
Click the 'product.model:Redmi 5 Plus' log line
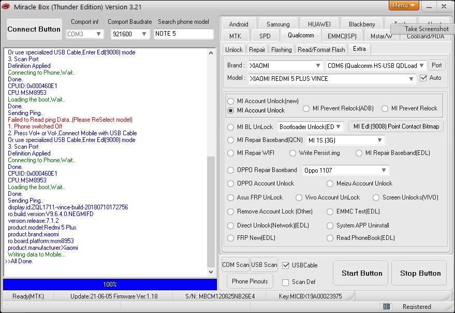click(x=42, y=227)
